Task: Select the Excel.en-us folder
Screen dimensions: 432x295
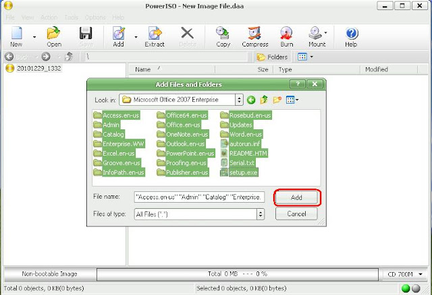Action: [x=114, y=154]
